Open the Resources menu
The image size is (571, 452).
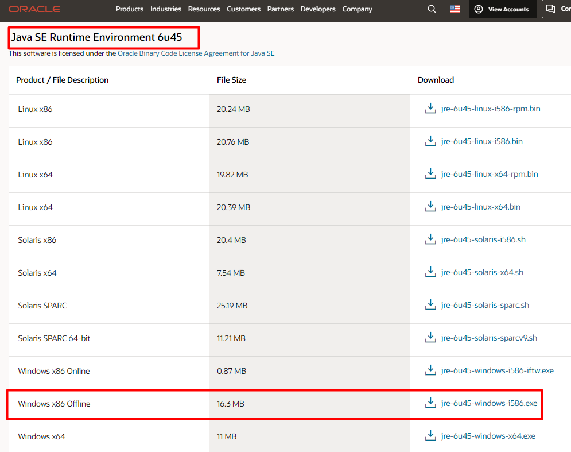point(204,9)
